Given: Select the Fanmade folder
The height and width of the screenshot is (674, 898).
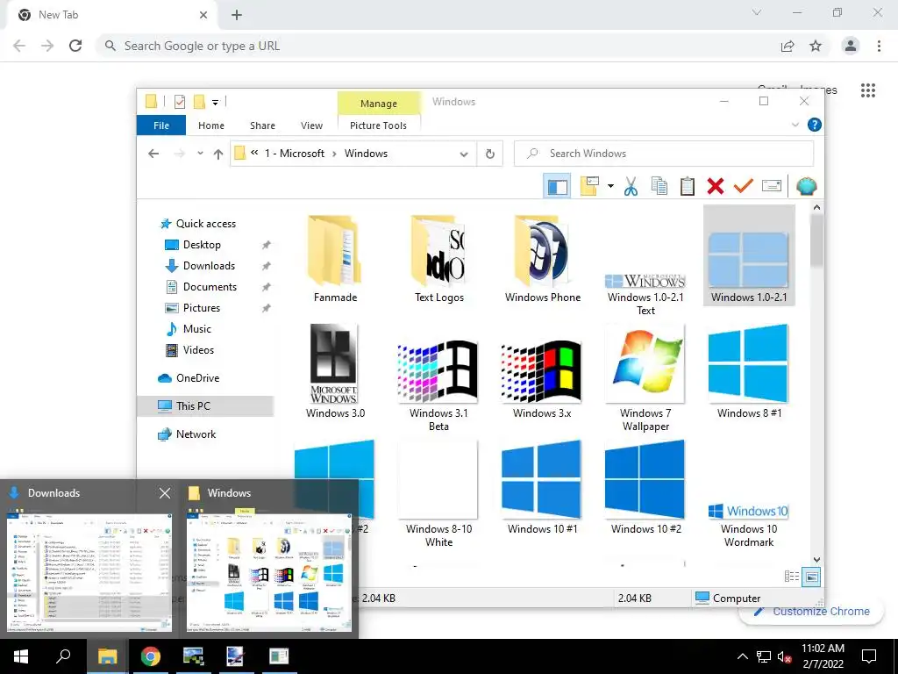Looking at the screenshot, I should [335, 259].
